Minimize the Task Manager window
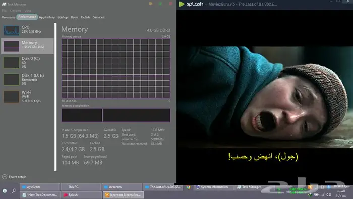This screenshot has width=353, height=199. click(151, 4)
